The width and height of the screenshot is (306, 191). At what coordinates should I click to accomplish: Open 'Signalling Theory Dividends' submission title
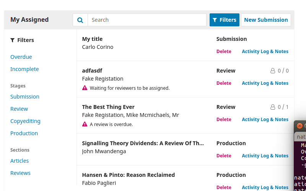click(x=143, y=143)
